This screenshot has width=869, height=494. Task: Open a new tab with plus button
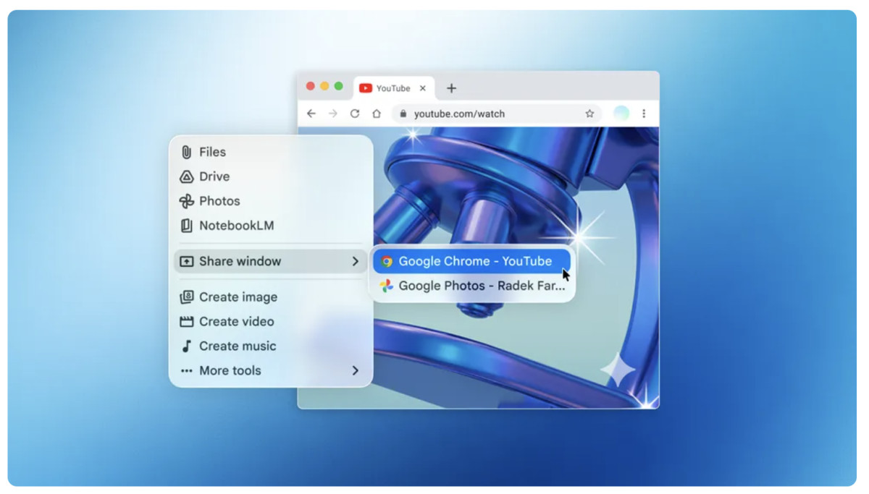tap(451, 88)
